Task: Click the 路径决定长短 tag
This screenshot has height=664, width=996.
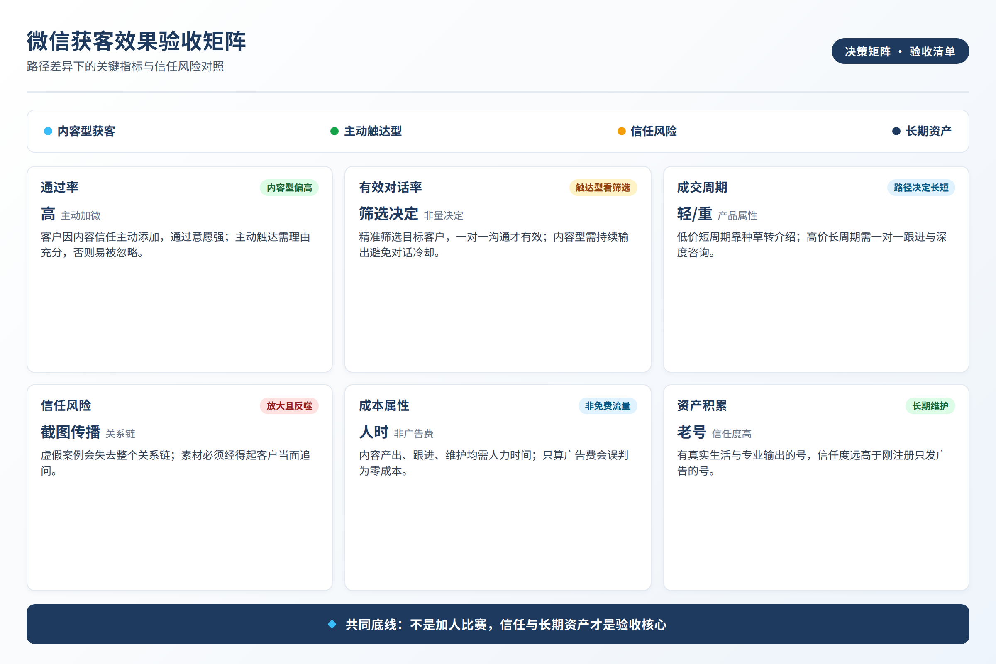Action: [921, 188]
